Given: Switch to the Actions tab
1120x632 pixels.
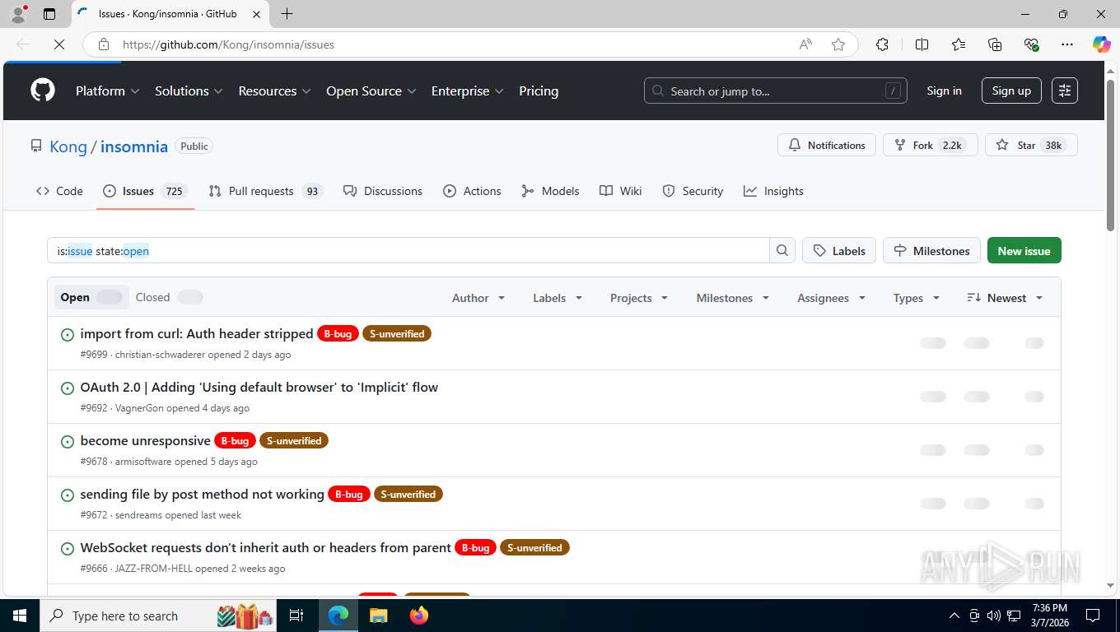Looking at the screenshot, I should click(x=472, y=191).
